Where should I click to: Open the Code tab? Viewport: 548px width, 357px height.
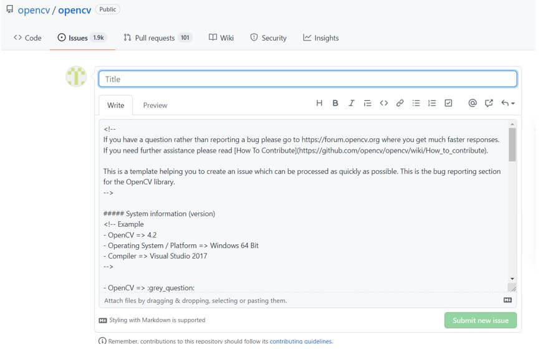pos(27,38)
